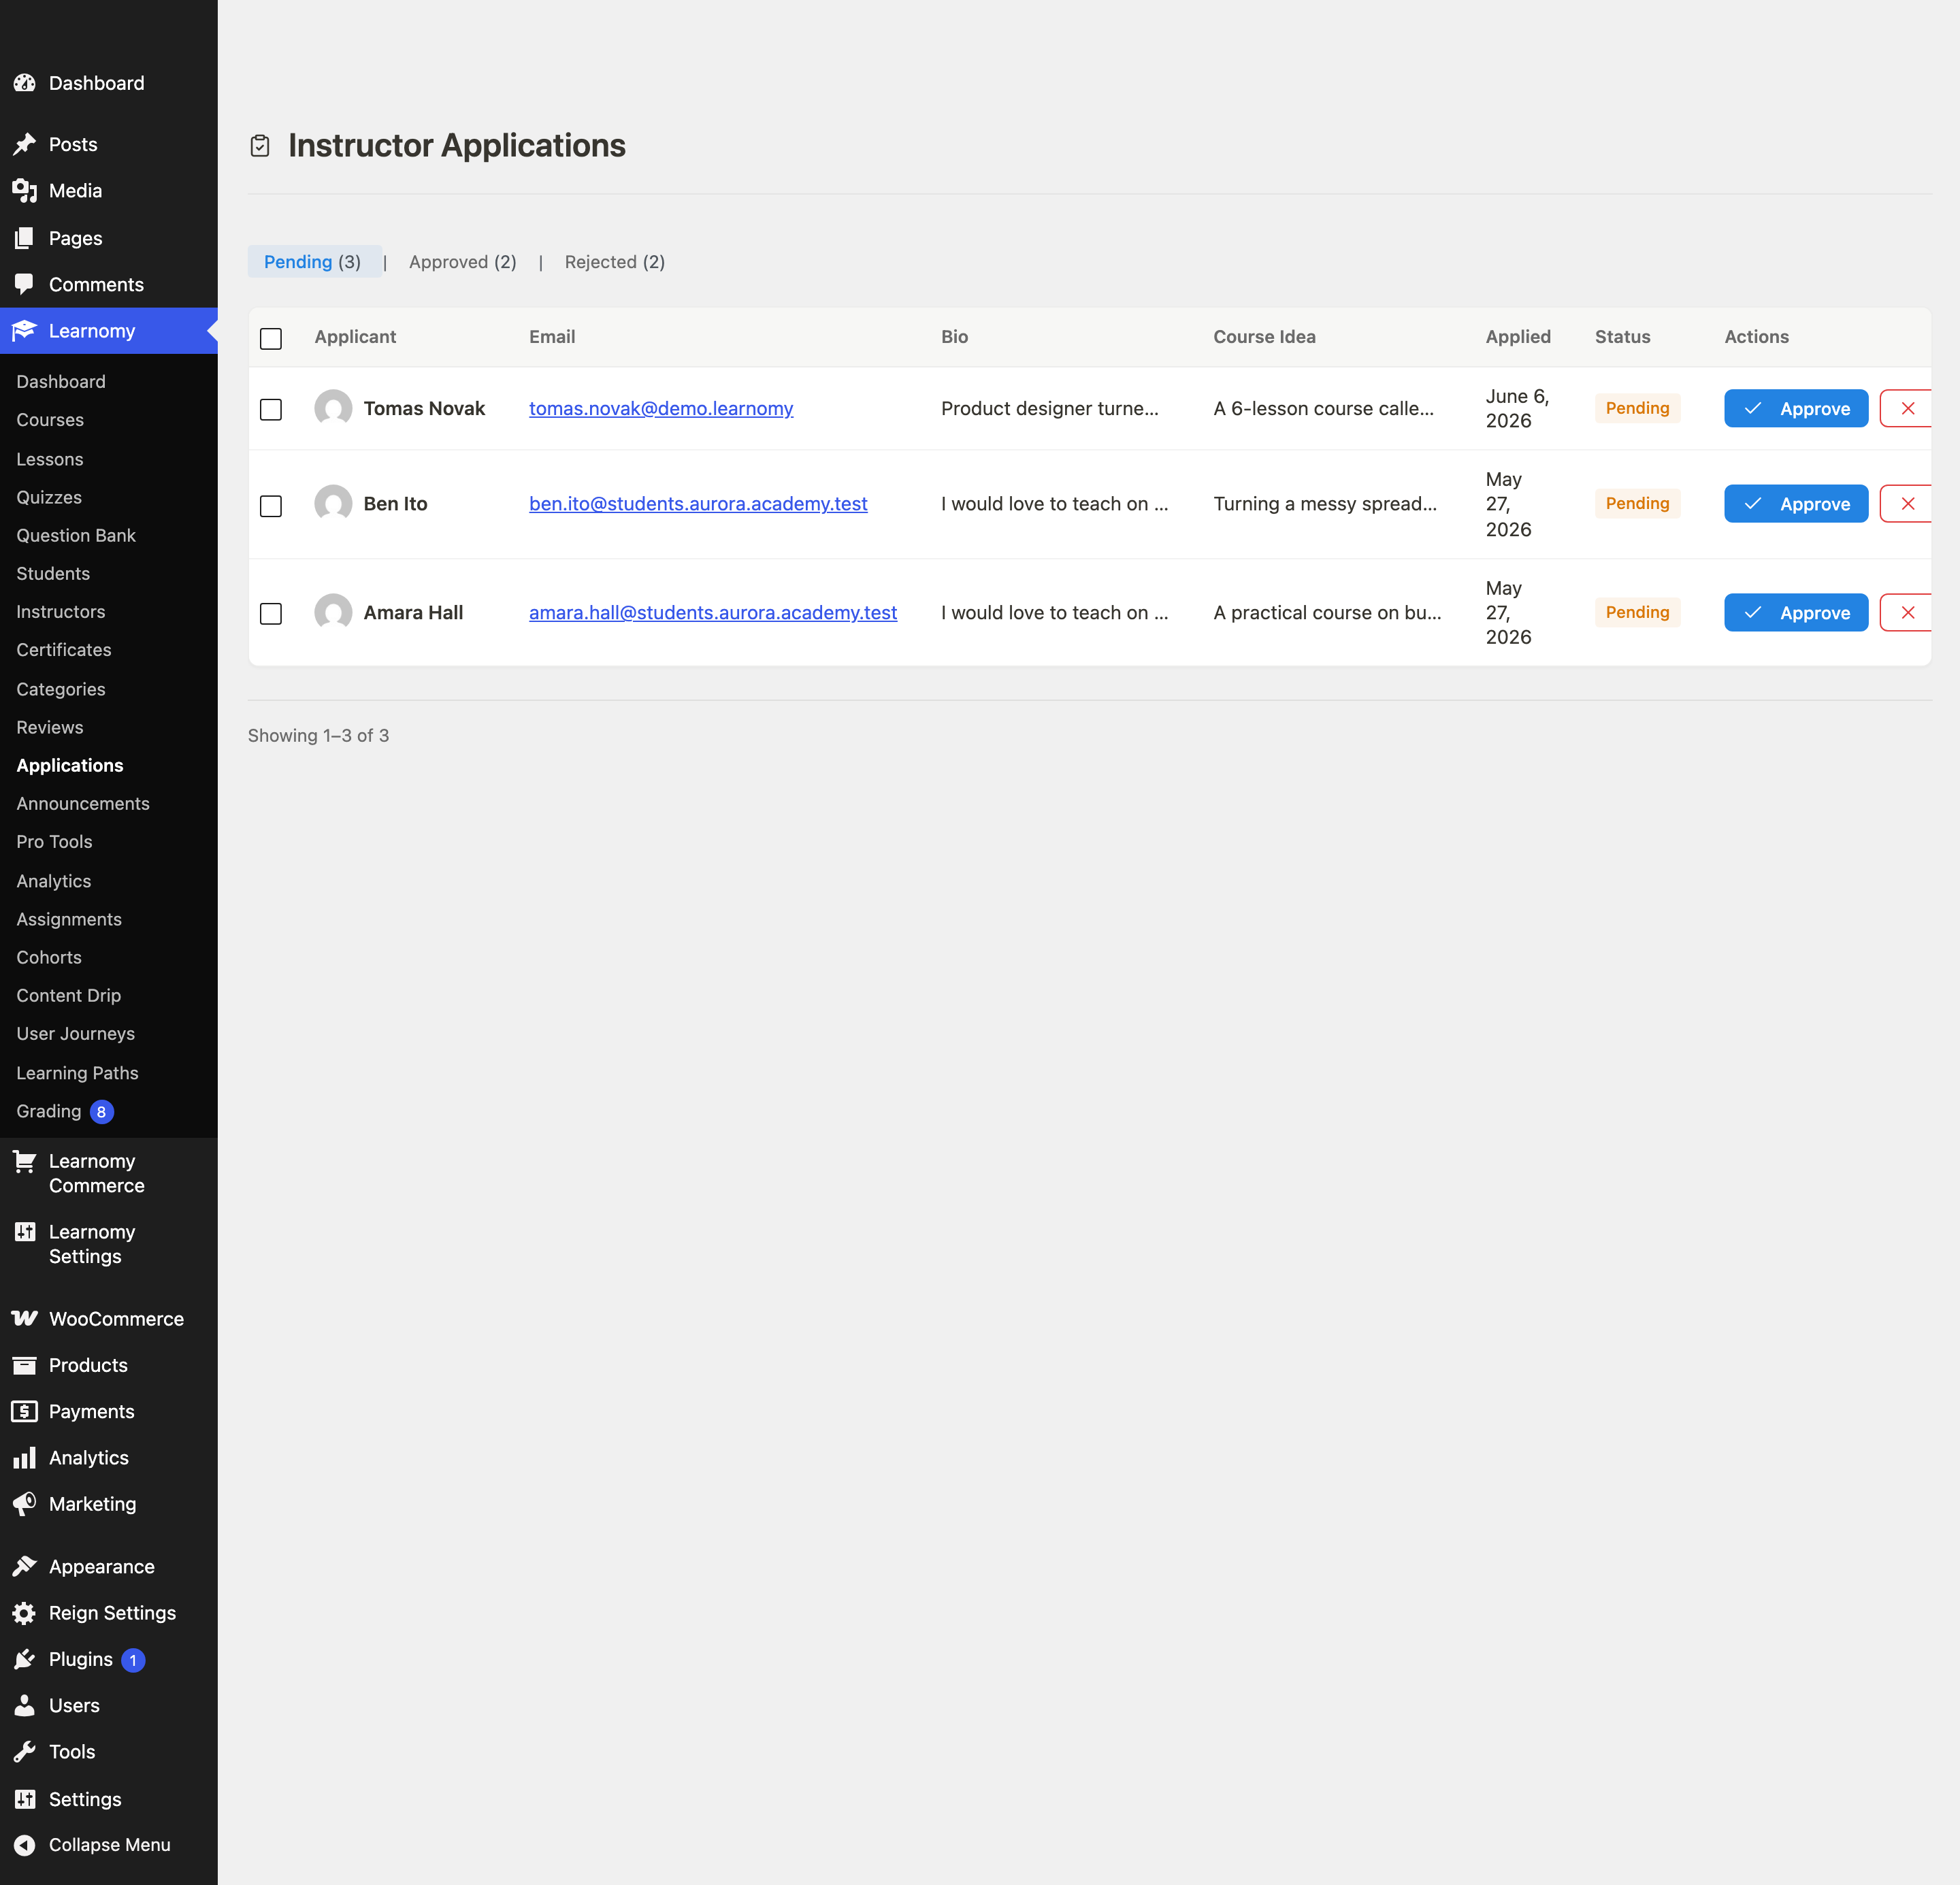Click Amara Hall's avatar icon

(x=333, y=613)
